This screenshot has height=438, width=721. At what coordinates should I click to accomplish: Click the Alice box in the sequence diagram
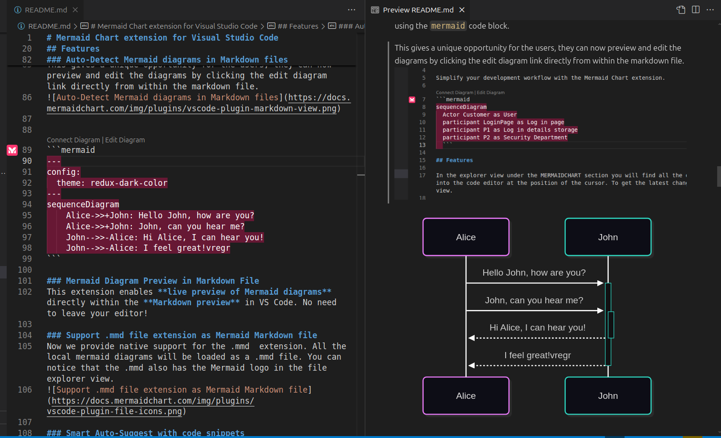(x=466, y=236)
